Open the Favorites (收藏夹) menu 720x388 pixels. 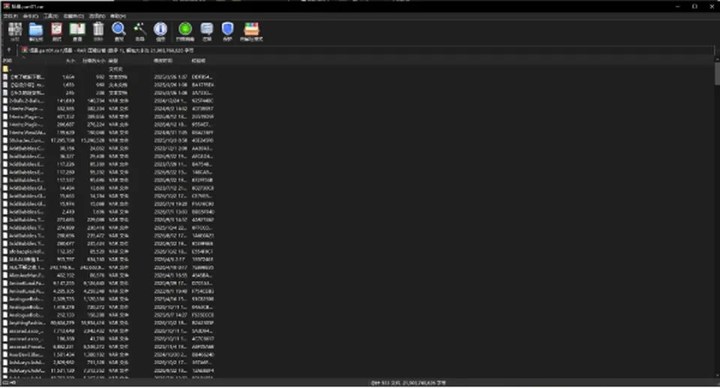click(73, 16)
